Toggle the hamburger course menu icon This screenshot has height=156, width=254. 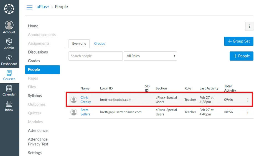point(29,7)
